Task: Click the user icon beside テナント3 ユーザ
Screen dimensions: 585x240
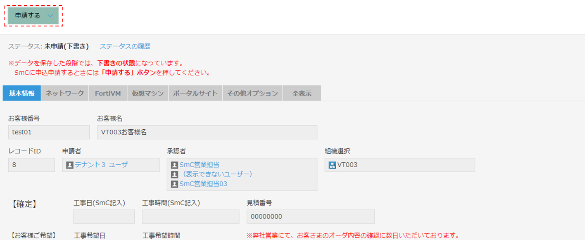Action: (70, 165)
